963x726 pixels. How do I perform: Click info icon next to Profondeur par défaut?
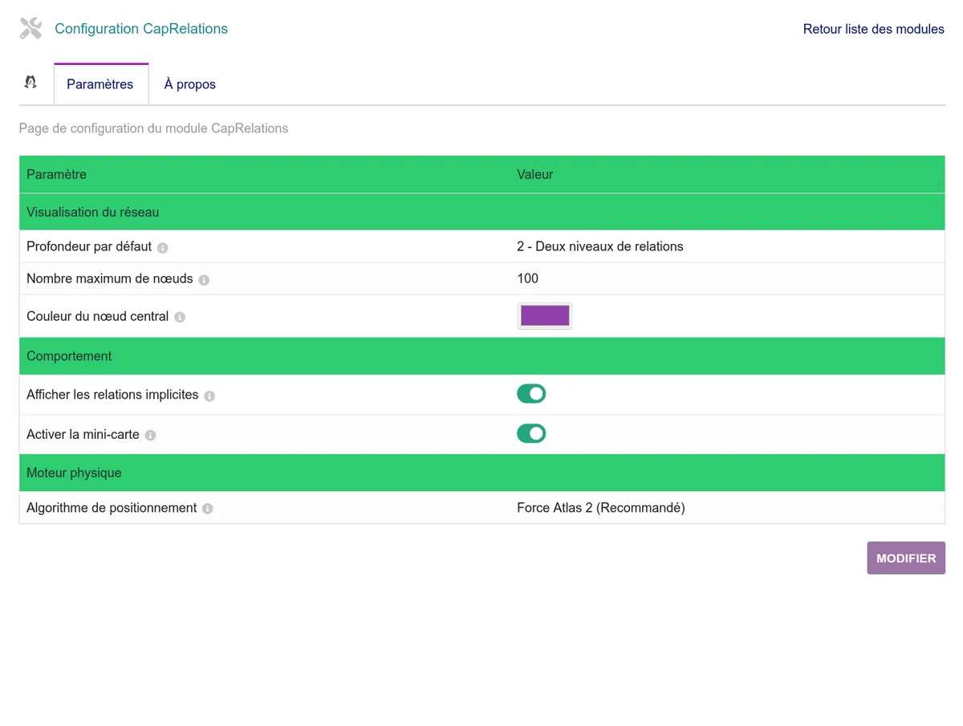tap(163, 248)
